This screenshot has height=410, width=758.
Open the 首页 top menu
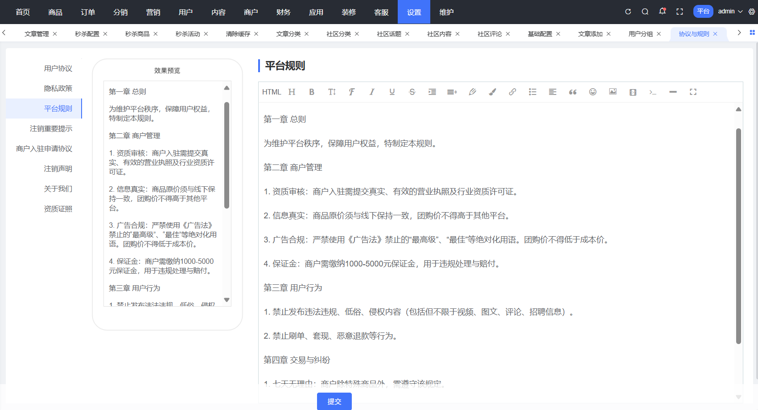(23, 12)
